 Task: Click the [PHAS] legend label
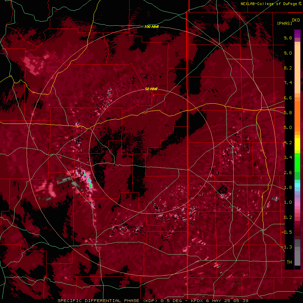(x=284, y=23)
